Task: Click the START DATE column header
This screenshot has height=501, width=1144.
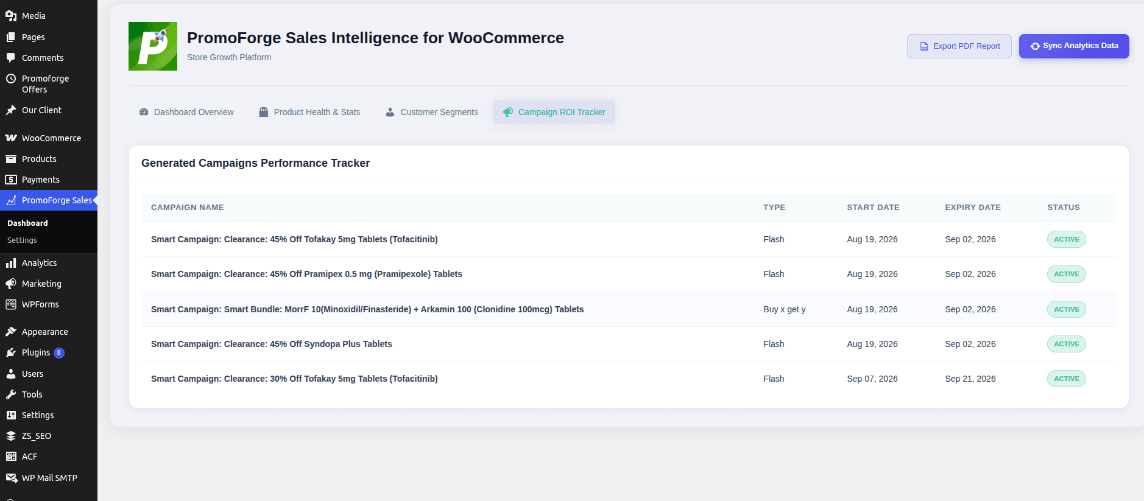Action: 873,208
